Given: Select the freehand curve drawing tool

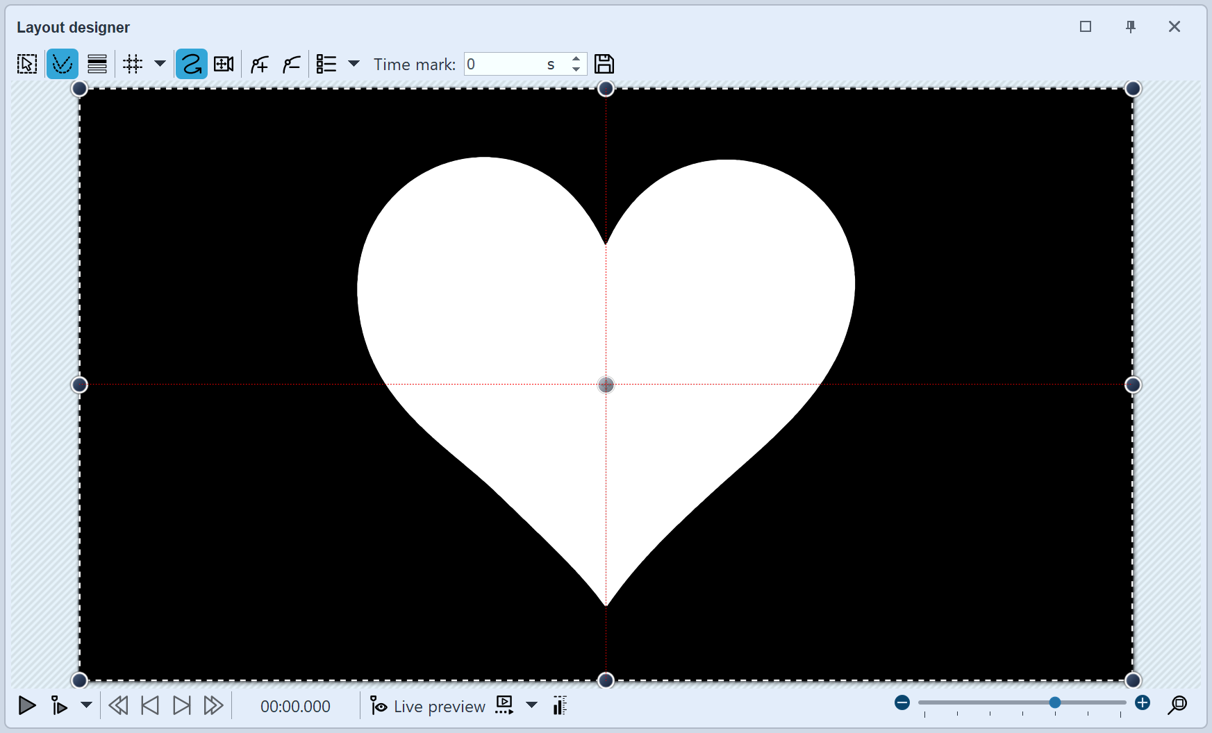Looking at the screenshot, I should point(191,63).
